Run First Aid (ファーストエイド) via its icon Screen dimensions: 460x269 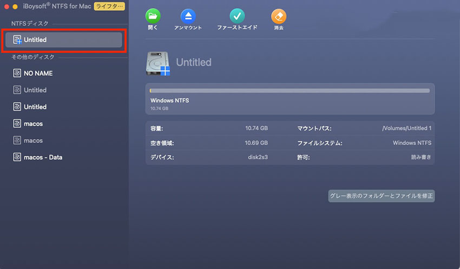(x=236, y=16)
